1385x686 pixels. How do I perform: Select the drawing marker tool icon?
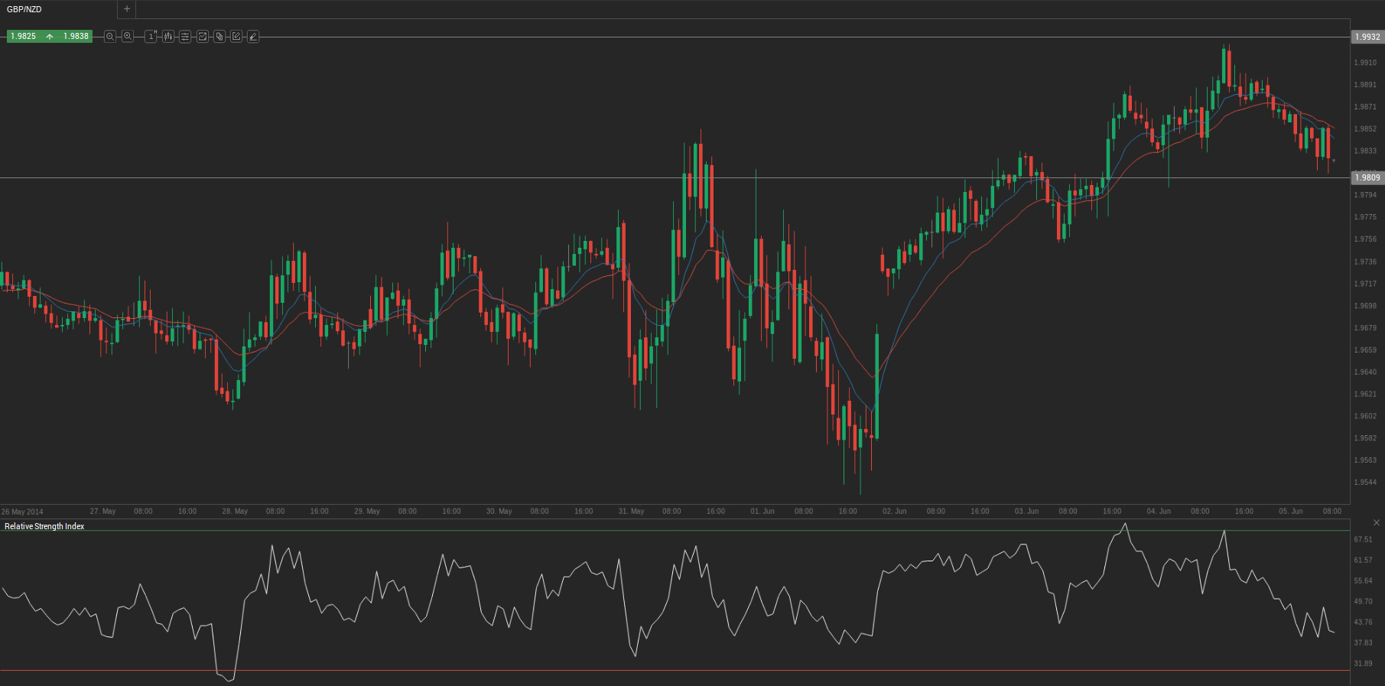pos(253,37)
